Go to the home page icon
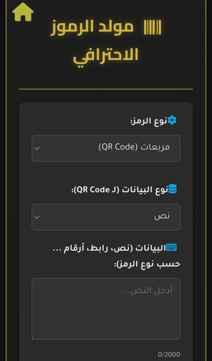This screenshot has height=361, width=212. [23, 12]
